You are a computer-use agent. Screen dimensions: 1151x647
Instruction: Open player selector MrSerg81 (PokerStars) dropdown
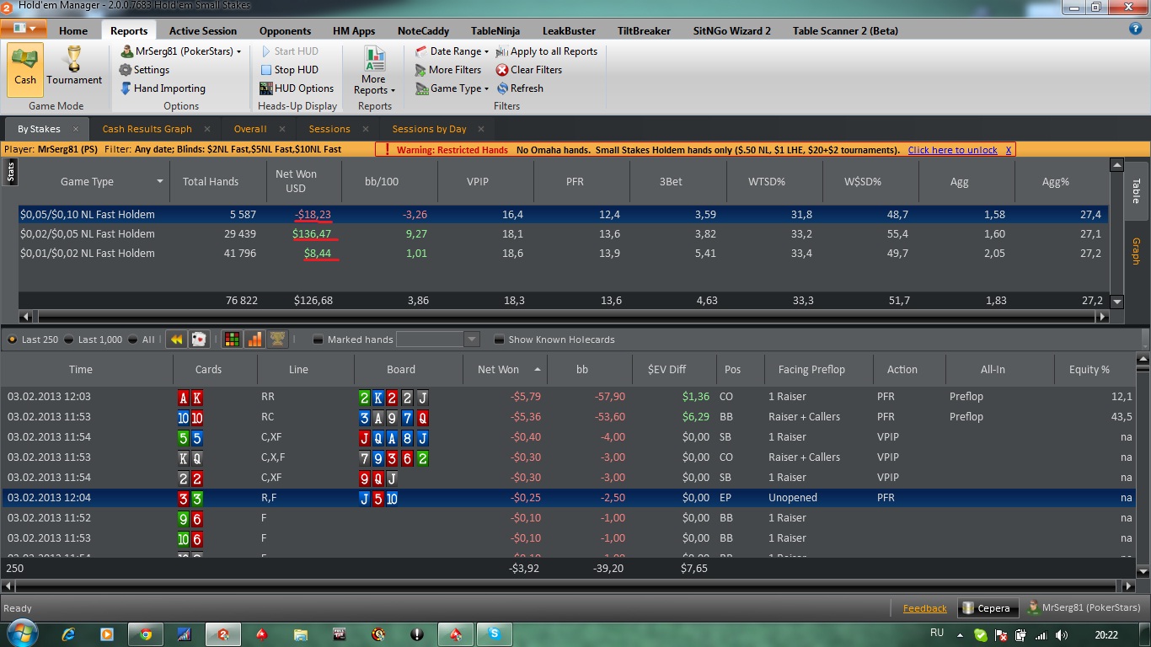click(x=180, y=51)
